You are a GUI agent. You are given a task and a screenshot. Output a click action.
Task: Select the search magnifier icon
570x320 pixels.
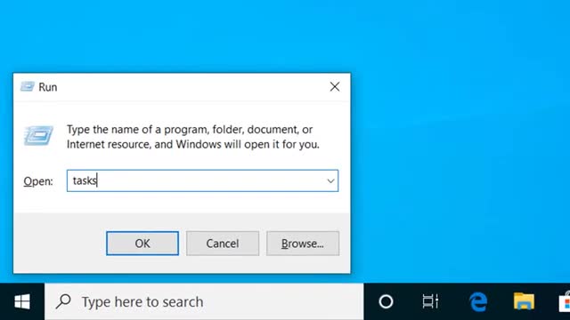pos(63,301)
